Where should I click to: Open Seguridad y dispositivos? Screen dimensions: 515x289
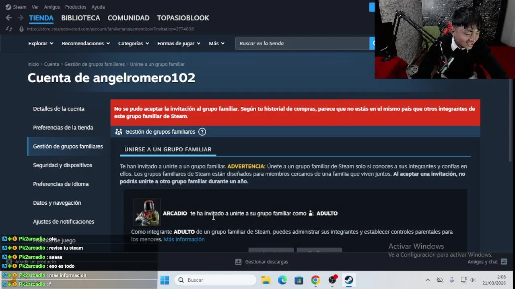pyautogui.click(x=63, y=165)
